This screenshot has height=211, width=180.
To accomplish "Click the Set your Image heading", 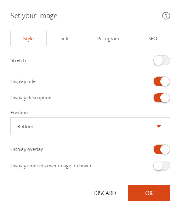I will pyautogui.click(x=34, y=16).
